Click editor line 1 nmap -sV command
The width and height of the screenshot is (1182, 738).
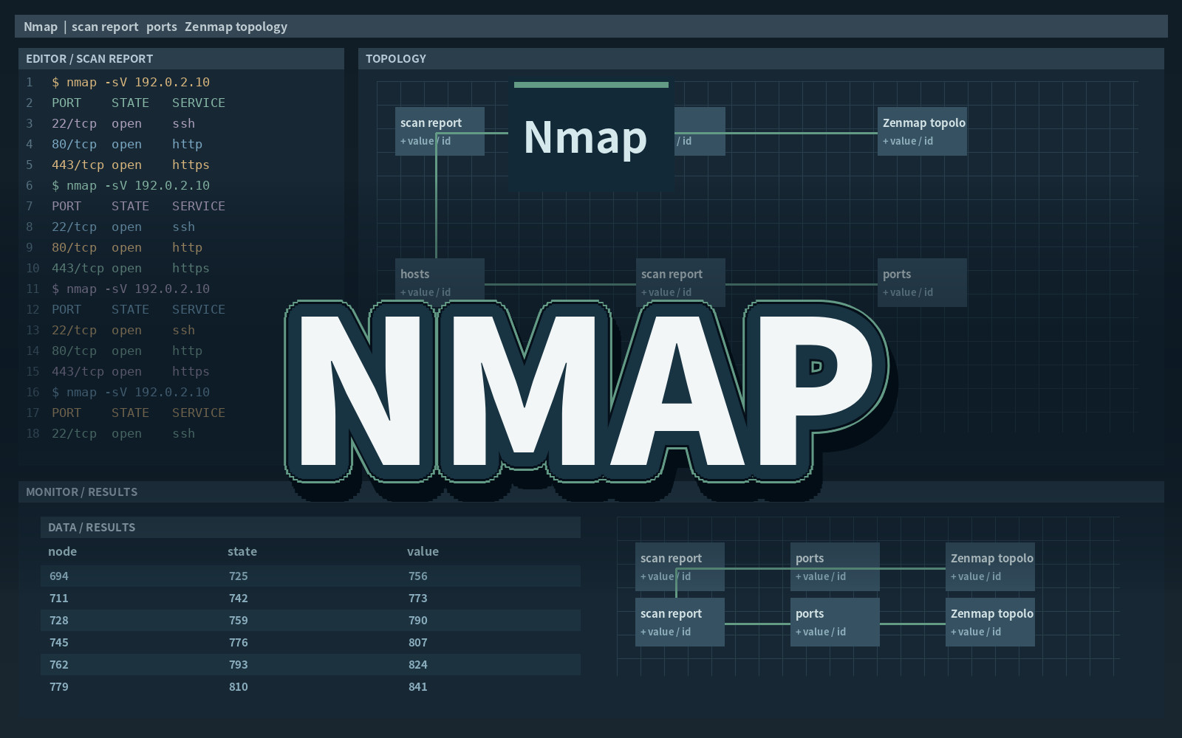click(x=131, y=82)
